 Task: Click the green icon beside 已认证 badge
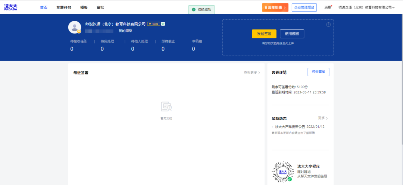(163, 24)
